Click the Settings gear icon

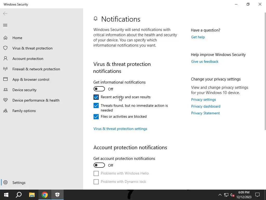click(x=5, y=182)
